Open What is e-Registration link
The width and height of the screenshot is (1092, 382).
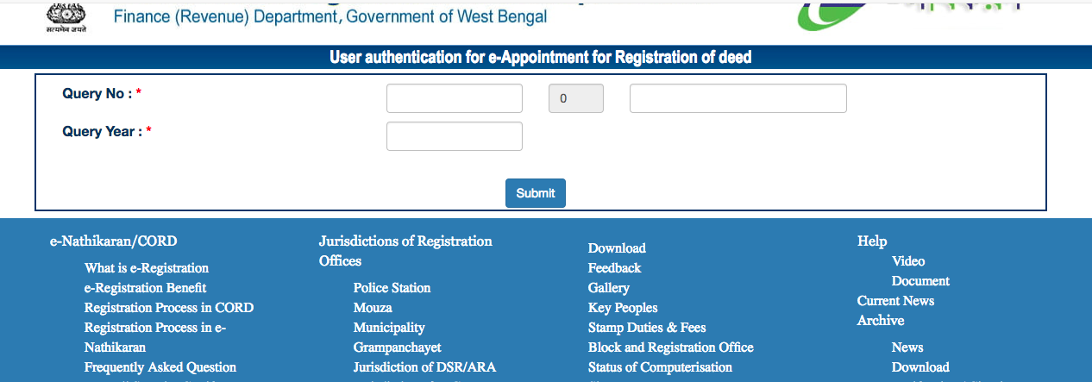[147, 268]
